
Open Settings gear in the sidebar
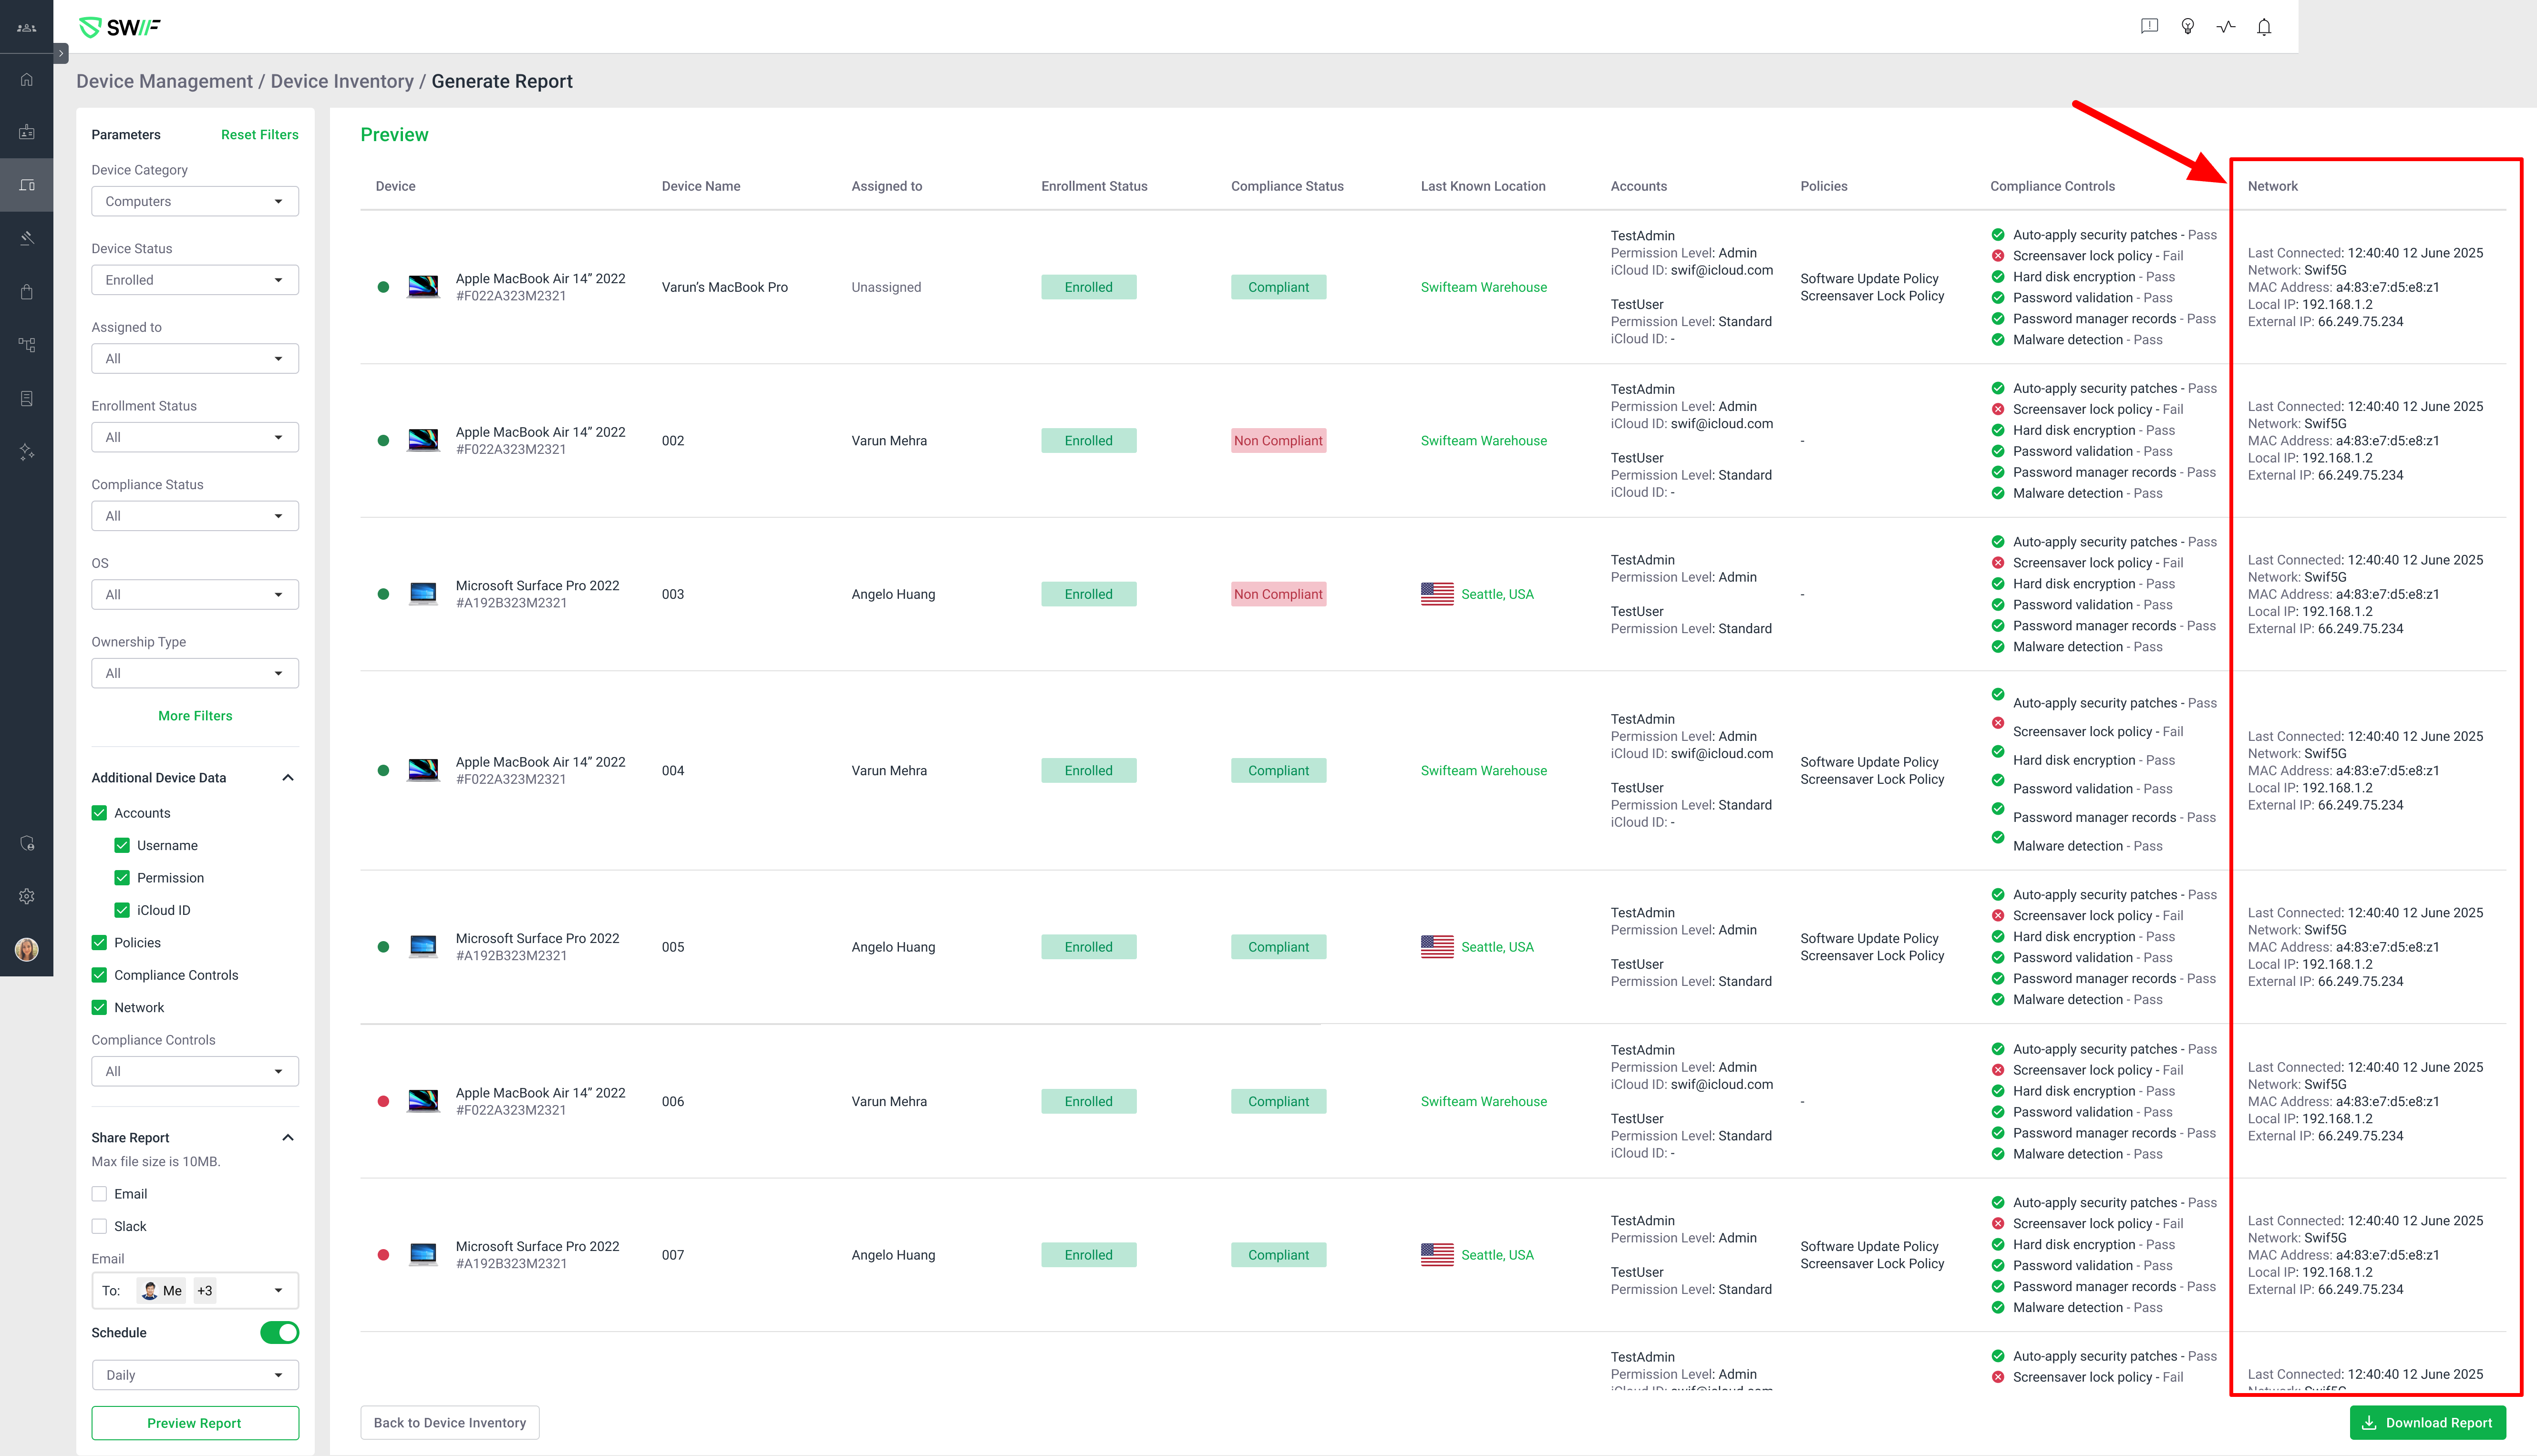coord(27,897)
